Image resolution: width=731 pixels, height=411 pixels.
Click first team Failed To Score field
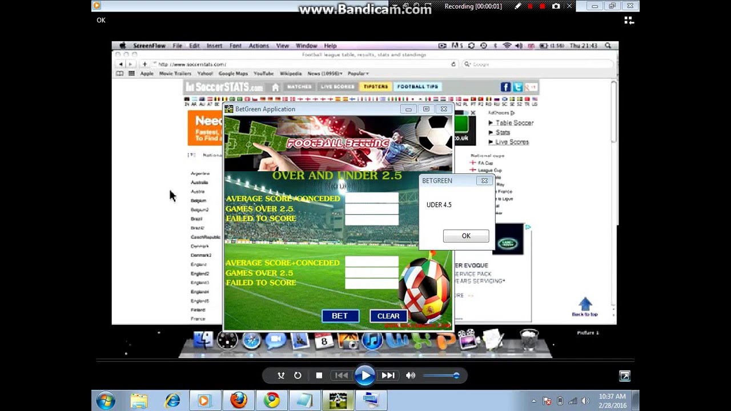click(x=372, y=219)
